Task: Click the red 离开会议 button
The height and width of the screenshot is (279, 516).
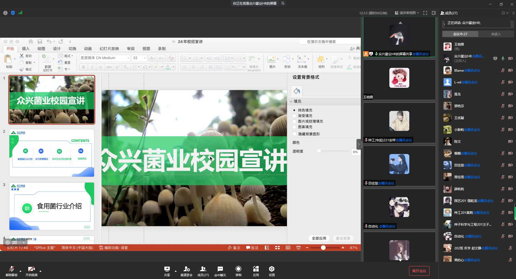Action: coord(419,271)
